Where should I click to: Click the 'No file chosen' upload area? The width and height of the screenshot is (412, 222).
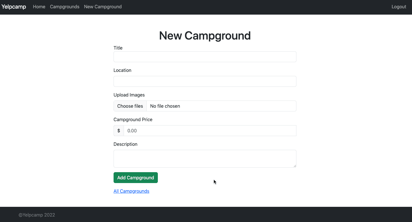tap(221, 106)
